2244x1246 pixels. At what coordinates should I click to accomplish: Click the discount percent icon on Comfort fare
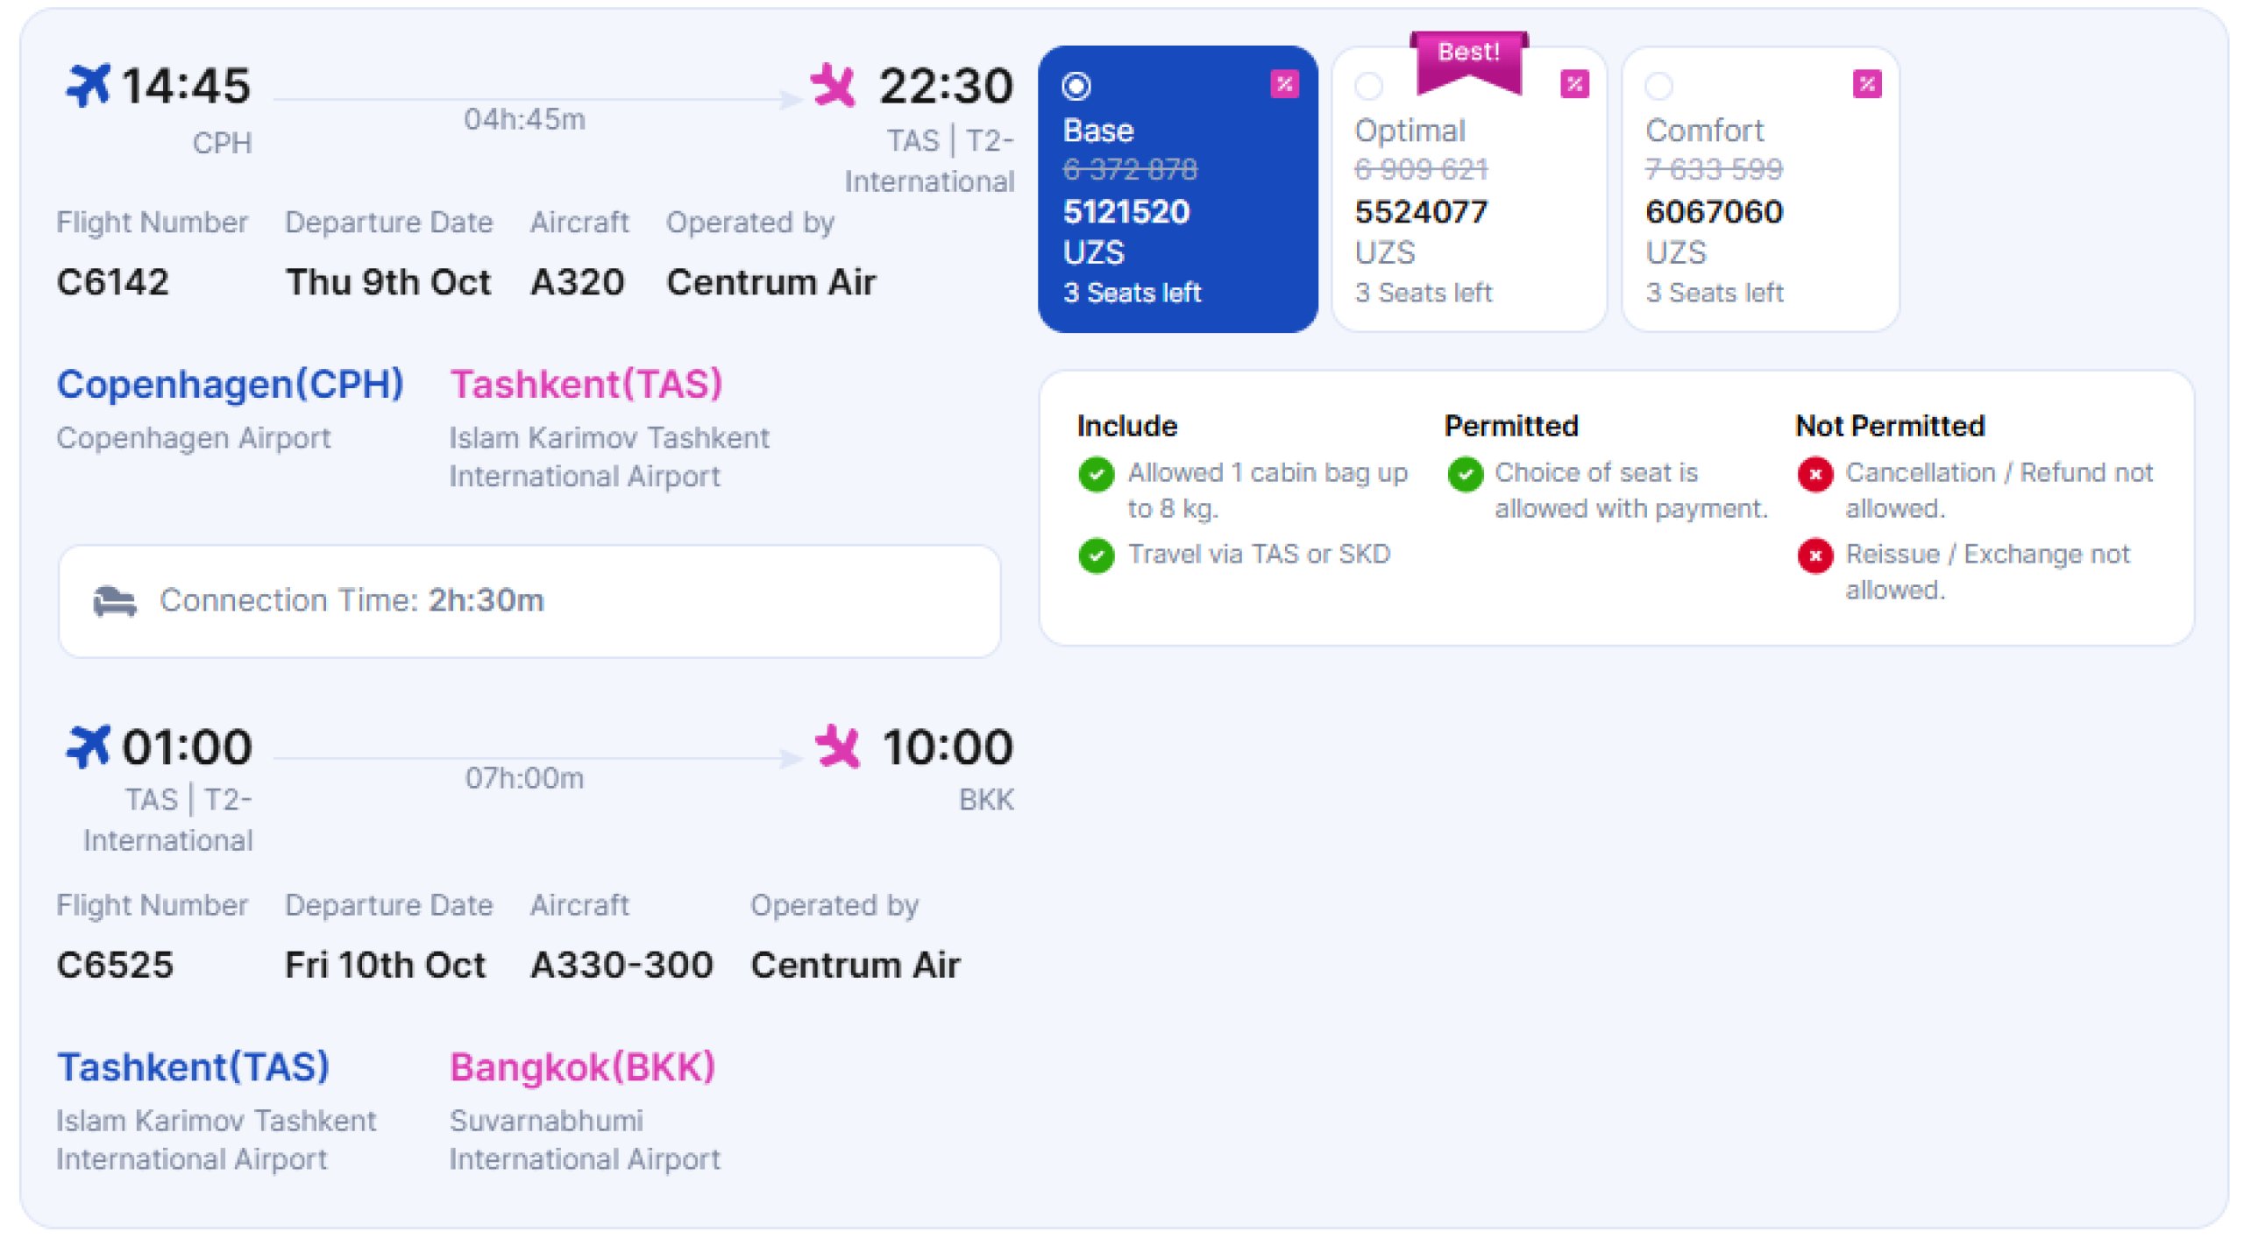[x=1866, y=84]
